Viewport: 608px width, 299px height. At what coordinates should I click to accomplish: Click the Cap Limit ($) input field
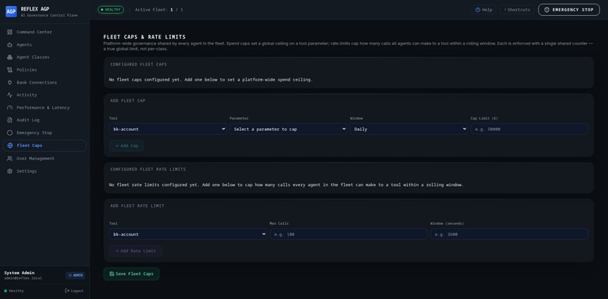(x=530, y=129)
